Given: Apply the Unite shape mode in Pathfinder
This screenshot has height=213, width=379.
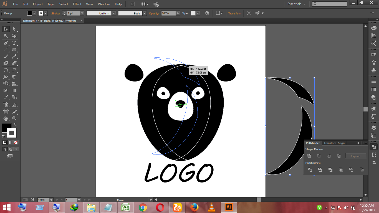Looking at the screenshot, I should (x=309, y=156).
